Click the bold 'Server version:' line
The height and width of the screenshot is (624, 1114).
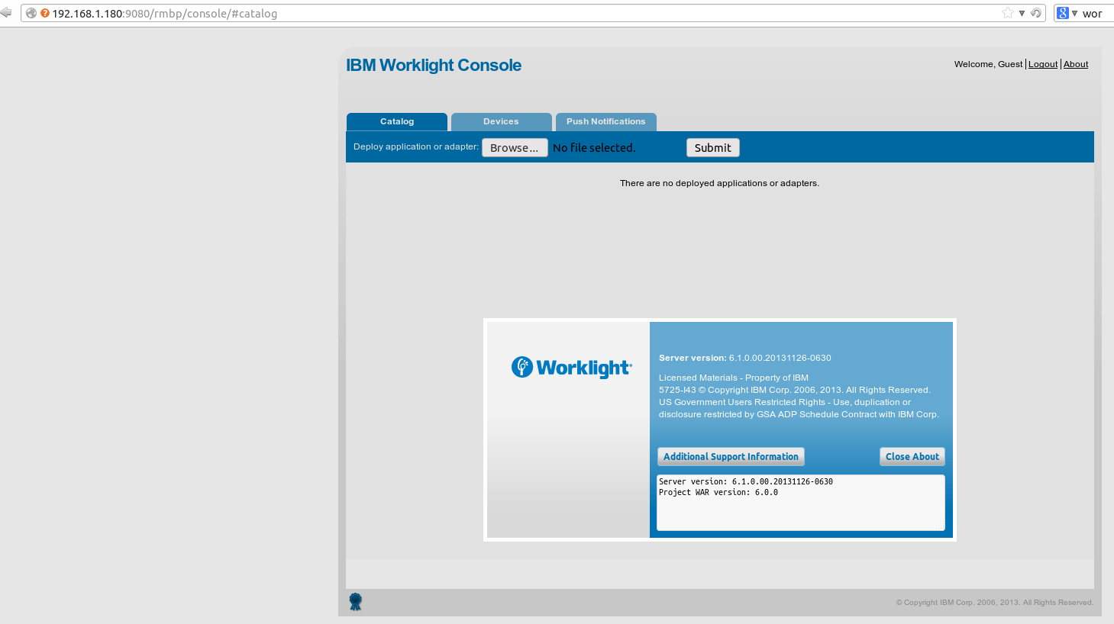pos(745,358)
